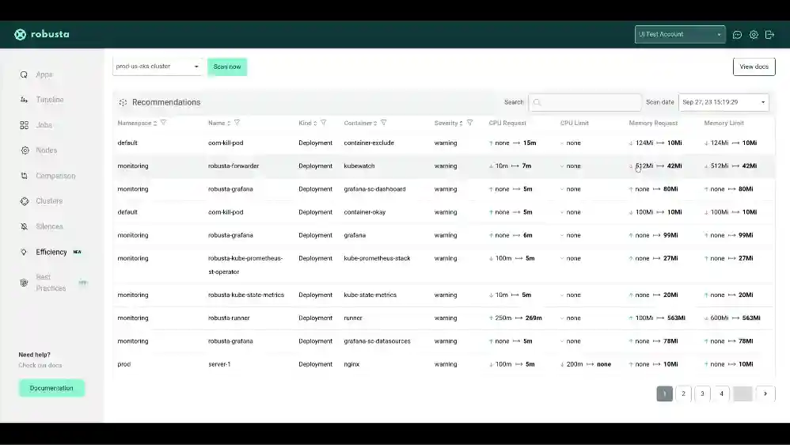Click the Scan now button

click(x=227, y=67)
